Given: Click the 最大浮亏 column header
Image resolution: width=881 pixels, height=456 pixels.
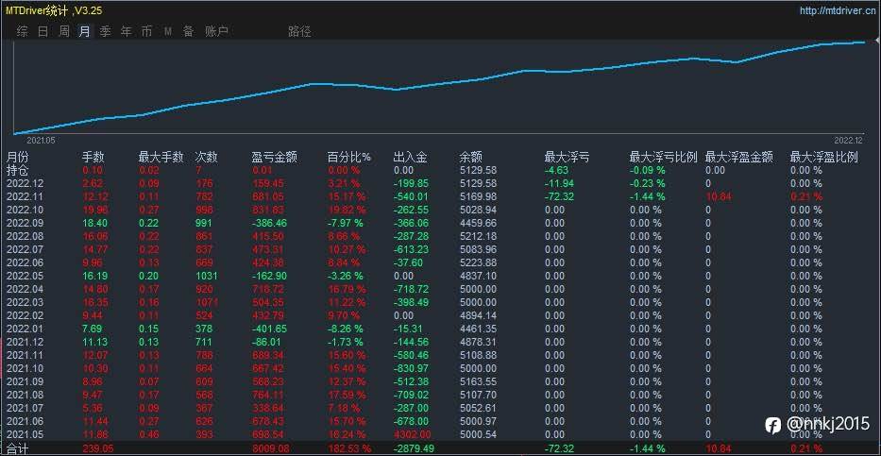Looking at the screenshot, I should pyautogui.click(x=567, y=158).
